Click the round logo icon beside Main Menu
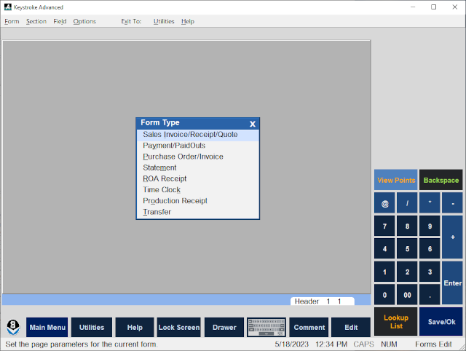 (13, 327)
